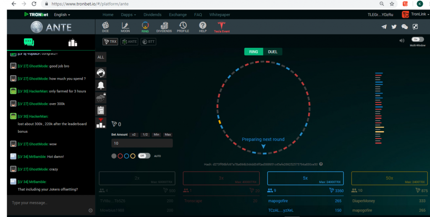Bet on the 2x box
The image size is (430, 217).
[x=137, y=178]
